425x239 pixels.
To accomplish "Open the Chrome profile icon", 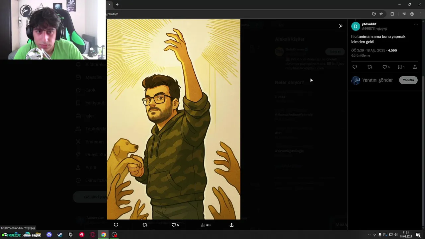I will [412, 14].
